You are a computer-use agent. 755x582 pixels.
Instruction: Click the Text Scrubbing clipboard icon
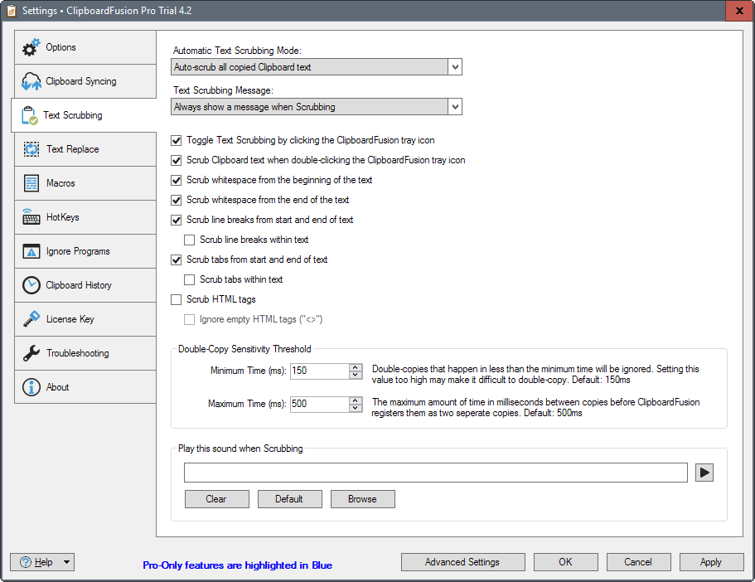[x=29, y=115]
